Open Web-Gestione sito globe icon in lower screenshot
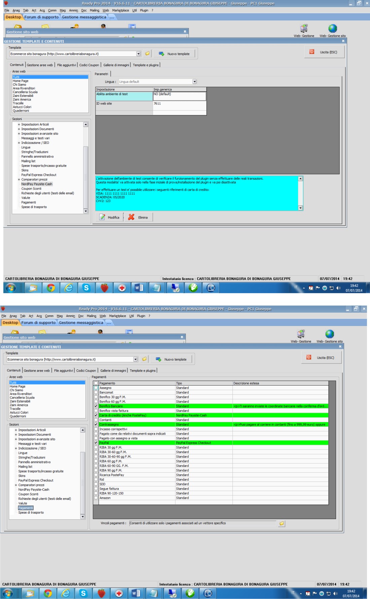The image size is (370, 599). coord(329,336)
